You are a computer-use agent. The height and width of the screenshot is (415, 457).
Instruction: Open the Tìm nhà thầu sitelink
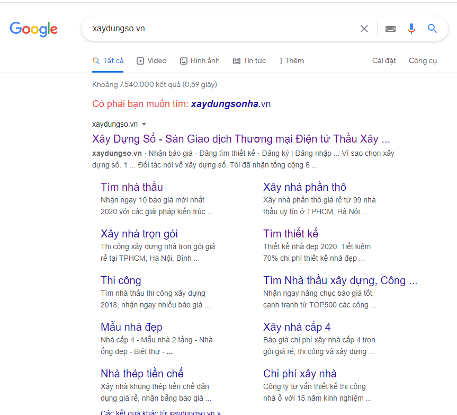(132, 187)
